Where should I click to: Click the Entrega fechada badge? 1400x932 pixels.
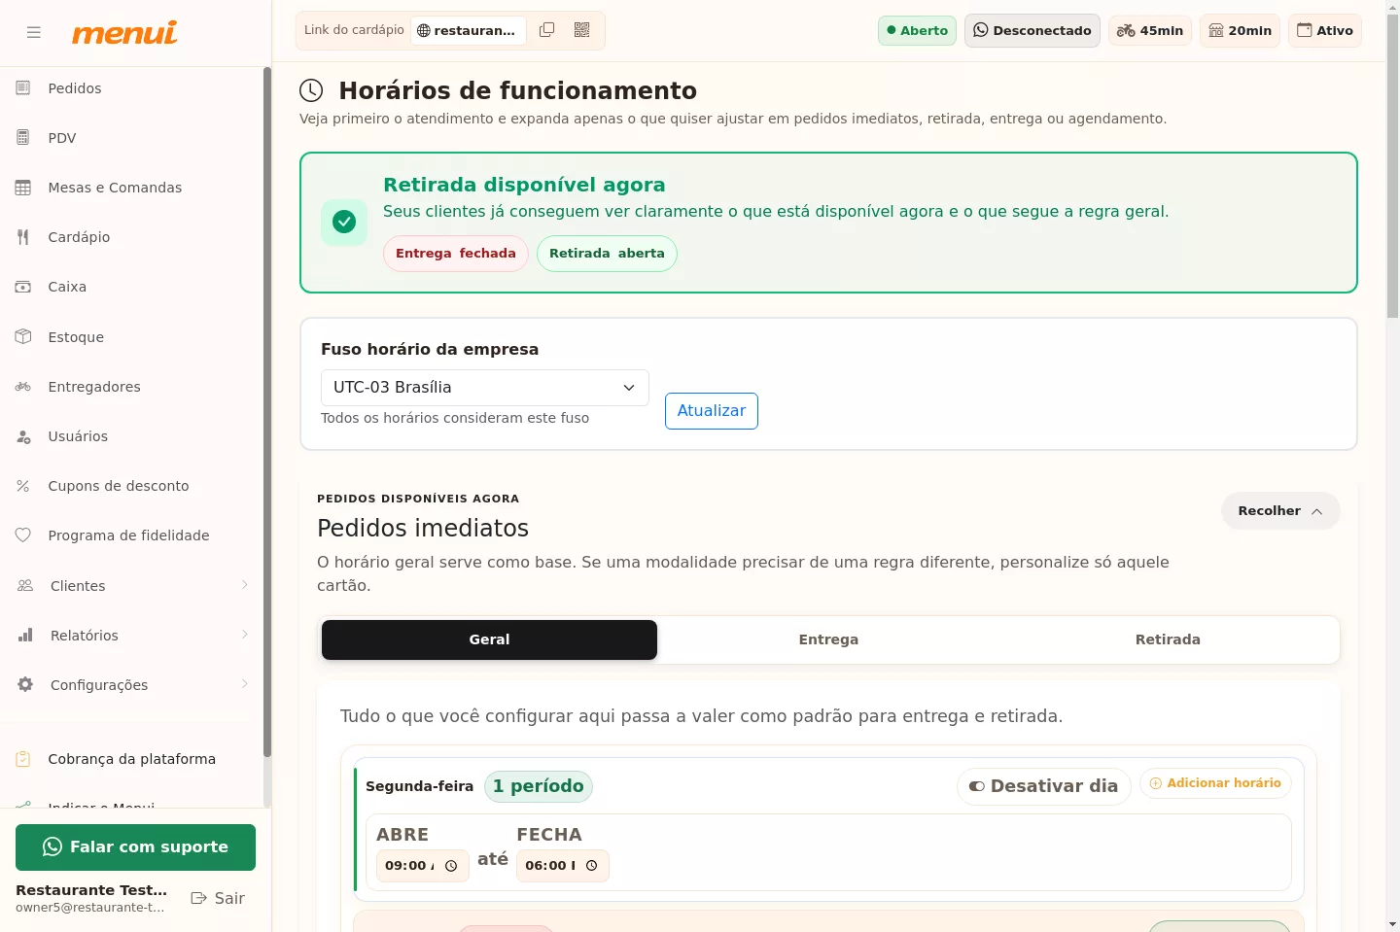455,254
